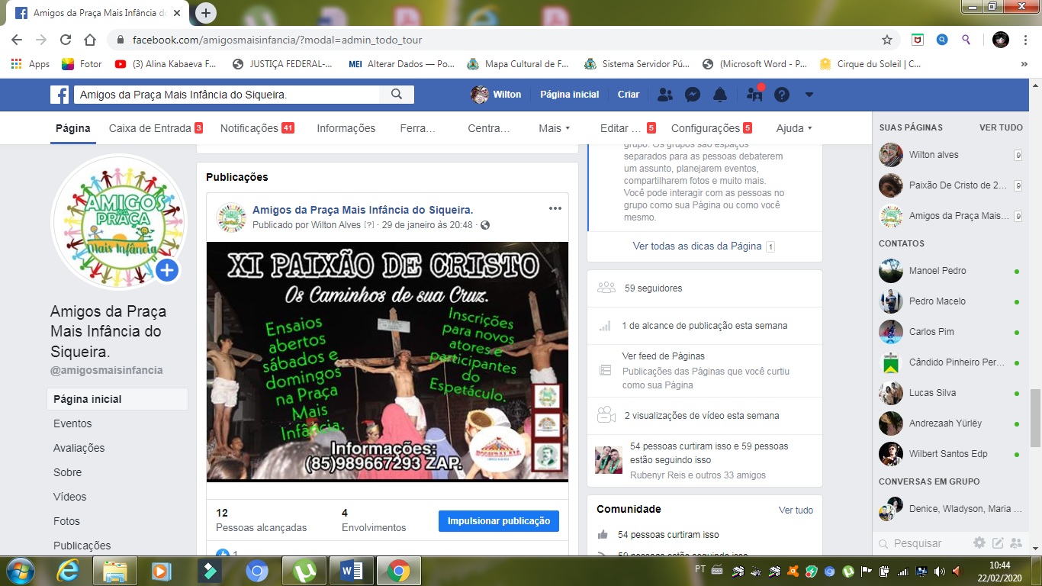Image resolution: width=1042 pixels, height=586 pixels.
Task: Bookmark this page with star icon
Action: [x=887, y=40]
